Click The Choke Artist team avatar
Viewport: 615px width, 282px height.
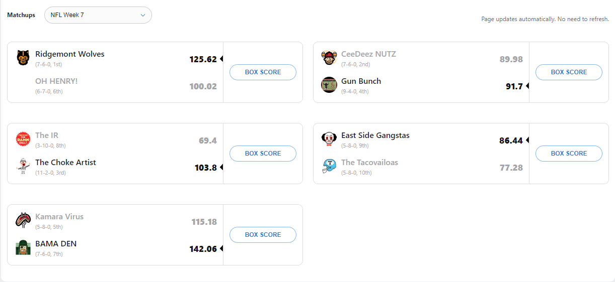tap(23, 166)
